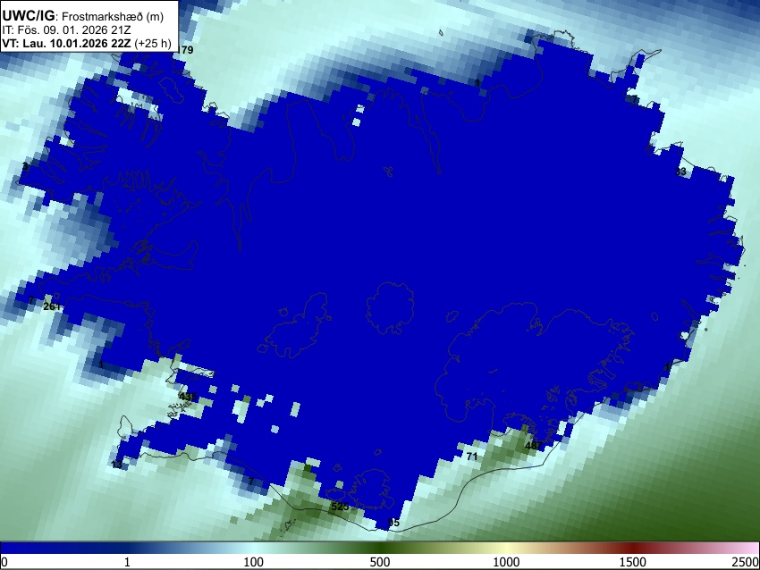This screenshot has width=760, height=570.
Task: Click the station value '435' on the map
Action: pyautogui.click(x=188, y=397)
